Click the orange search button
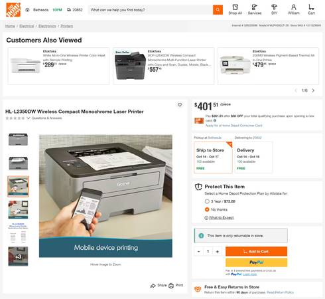Image resolution: width=325 pixels, height=299 pixels. pos(218,10)
